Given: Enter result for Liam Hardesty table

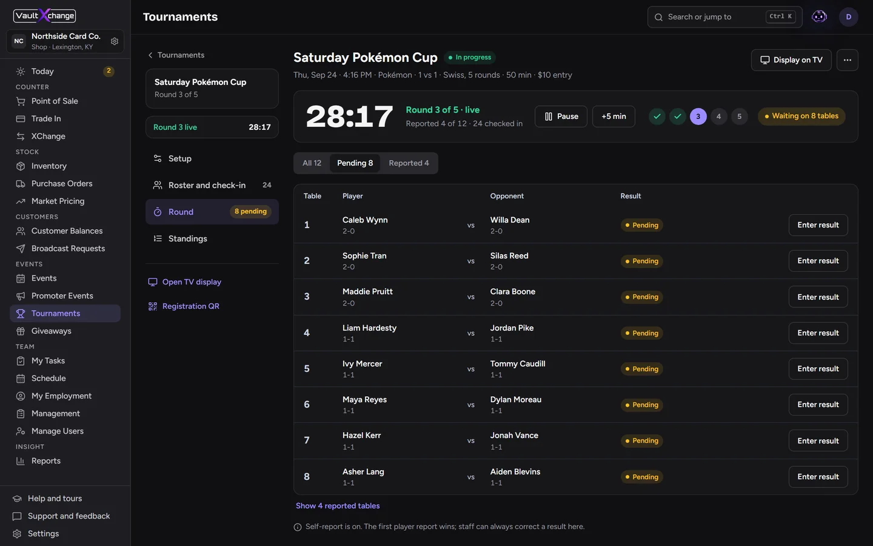Looking at the screenshot, I should (818, 333).
